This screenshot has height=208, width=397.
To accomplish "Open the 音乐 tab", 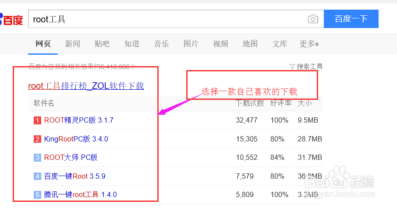I will [161, 44].
